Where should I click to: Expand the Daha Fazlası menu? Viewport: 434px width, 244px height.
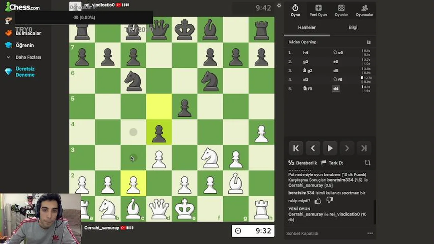[x=28, y=57]
